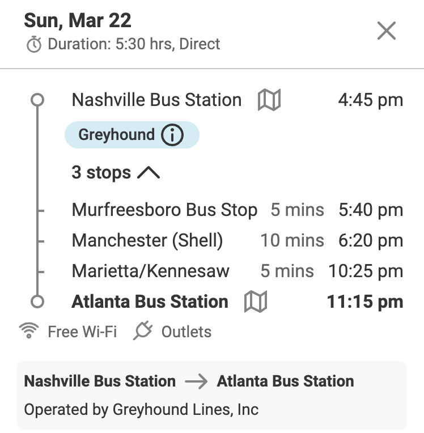This screenshot has width=424, height=433.
Task: Click the Sun, Mar 22 date heading
Action: pos(77,21)
